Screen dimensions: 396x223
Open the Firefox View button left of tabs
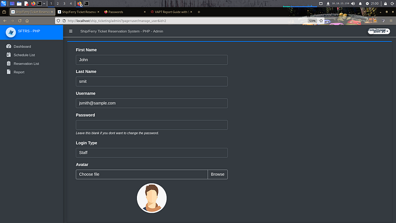pos(4,12)
